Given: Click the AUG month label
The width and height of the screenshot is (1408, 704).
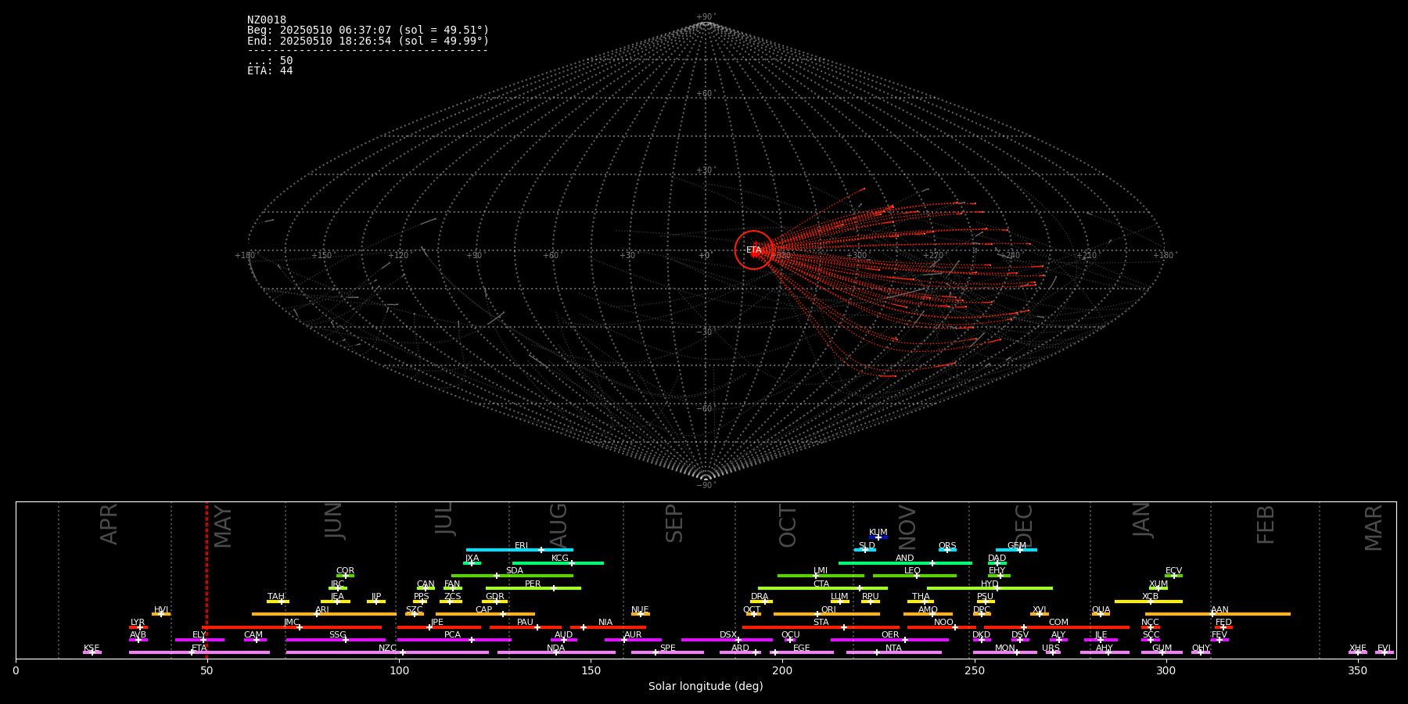Looking at the screenshot, I should point(559,525).
